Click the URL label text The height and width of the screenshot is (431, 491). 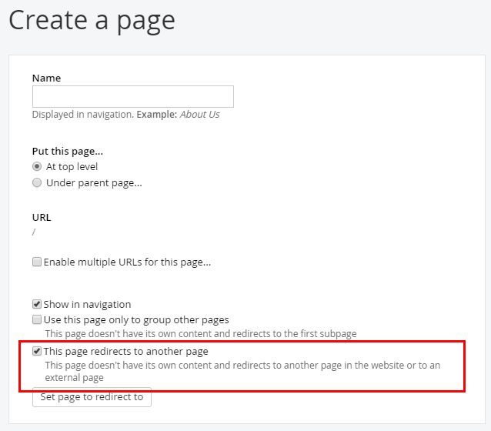pyautogui.click(x=42, y=217)
